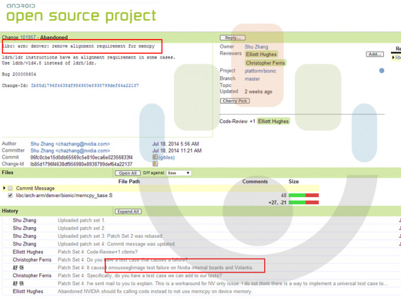The height and width of the screenshot is (301, 401).
Task: Untick the memcpy_base.S reviewed checkbox
Action: (10, 195)
